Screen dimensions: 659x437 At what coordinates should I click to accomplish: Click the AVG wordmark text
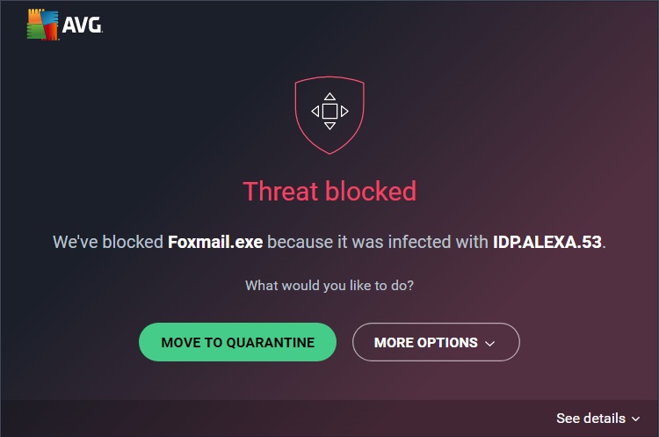click(x=82, y=27)
